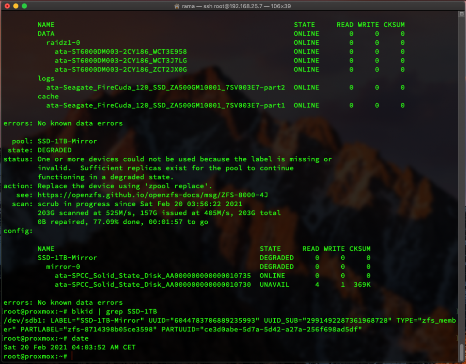Click the text 'ata-ST6000DM003-2CY186_ZCT2JX0G'

121,69
